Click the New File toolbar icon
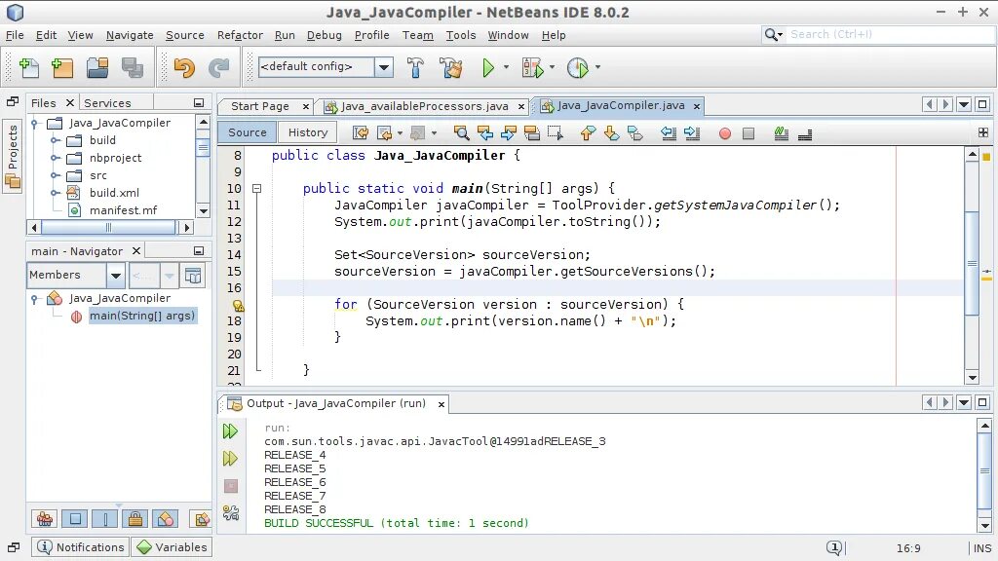This screenshot has height=561, width=998. point(29,67)
